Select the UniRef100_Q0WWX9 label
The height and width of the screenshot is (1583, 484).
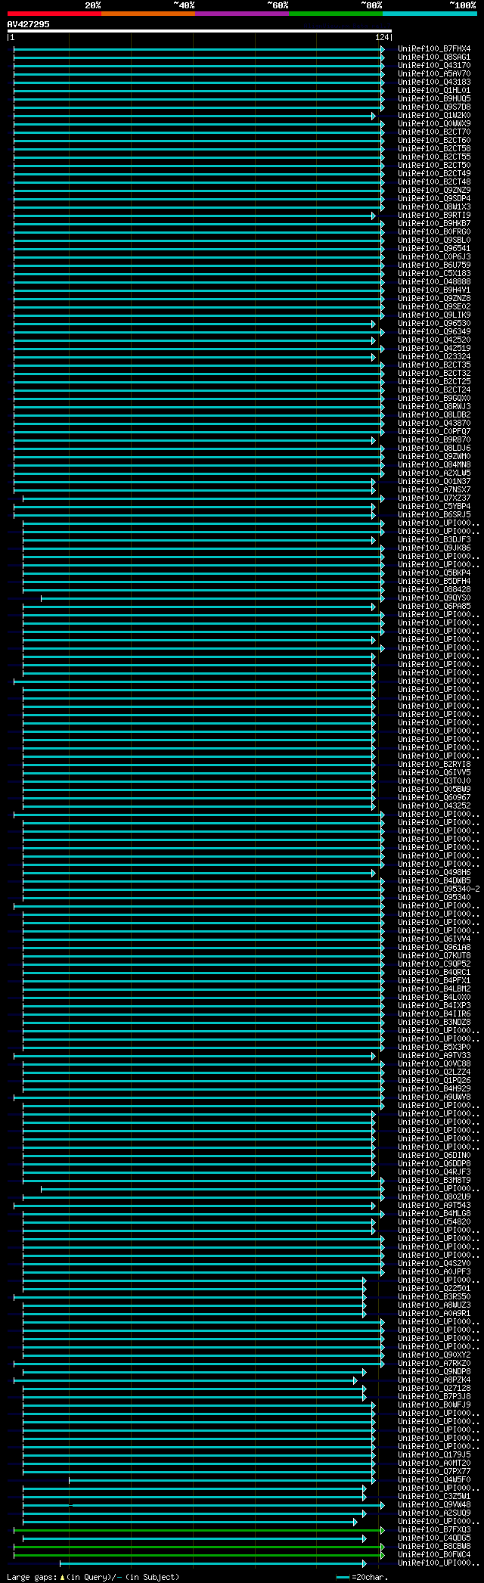pyautogui.click(x=434, y=124)
